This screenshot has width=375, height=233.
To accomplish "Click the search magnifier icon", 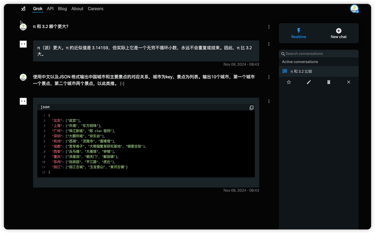I will [283, 54].
